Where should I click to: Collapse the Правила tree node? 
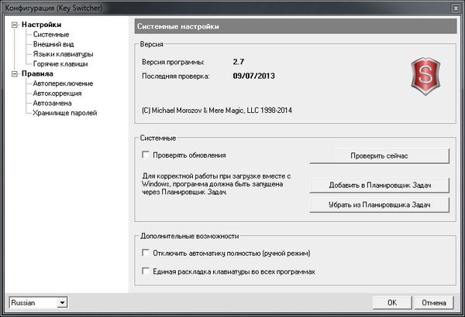click(15, 74)
